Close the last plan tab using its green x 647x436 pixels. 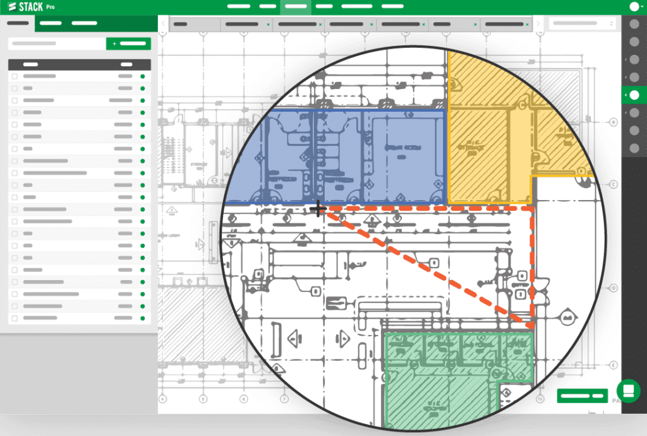(x=527, y=25)
